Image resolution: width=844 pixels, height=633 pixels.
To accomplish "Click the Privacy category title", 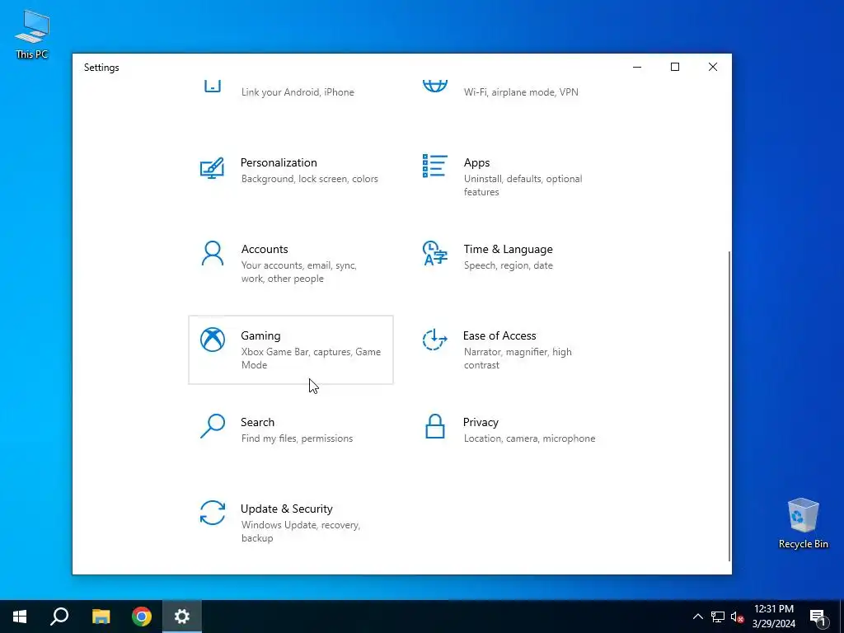I will point(481,422).
